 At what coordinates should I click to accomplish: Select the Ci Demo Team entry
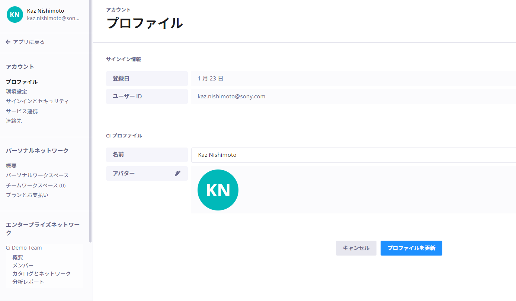coord(24,248)
